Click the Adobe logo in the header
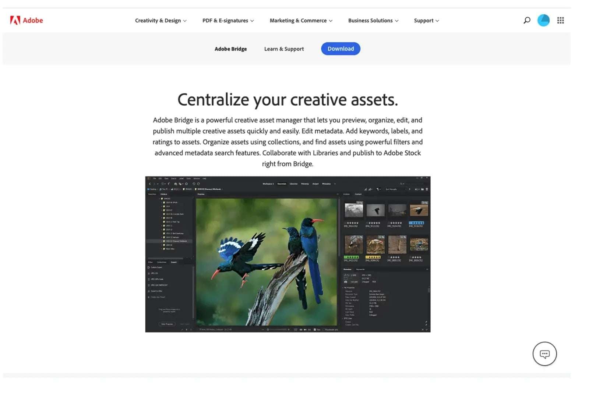 click(27, 20)
